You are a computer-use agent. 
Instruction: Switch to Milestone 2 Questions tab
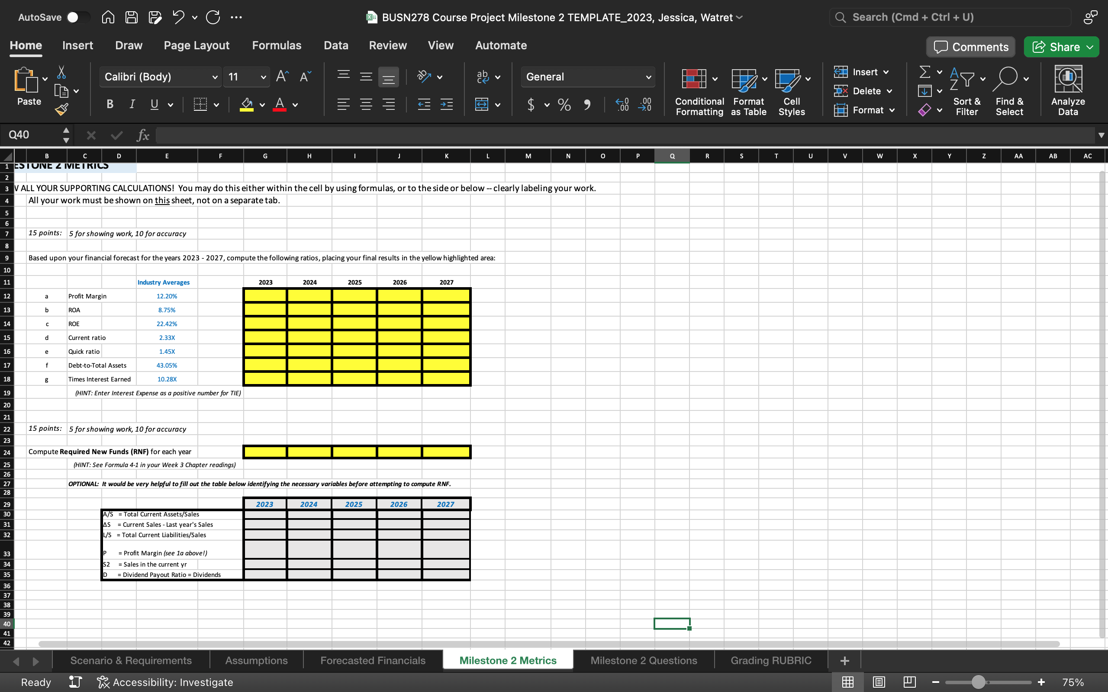644,660
